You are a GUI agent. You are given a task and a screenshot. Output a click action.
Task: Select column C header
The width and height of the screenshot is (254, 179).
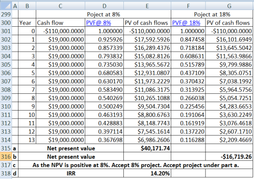click(60, 6)
